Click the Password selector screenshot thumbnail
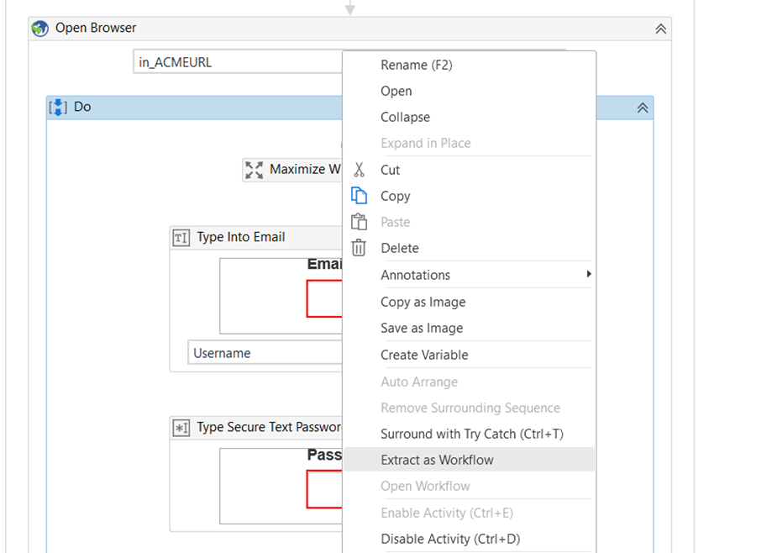The image size is (772, 553). click(x=281, y=486)
